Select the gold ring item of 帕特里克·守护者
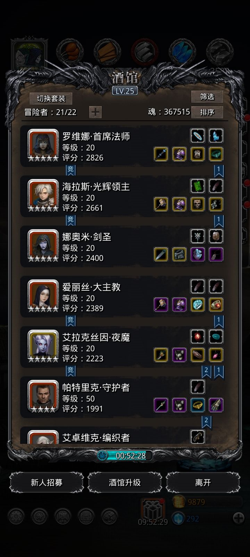250x557 pixels. pos(198,405)
